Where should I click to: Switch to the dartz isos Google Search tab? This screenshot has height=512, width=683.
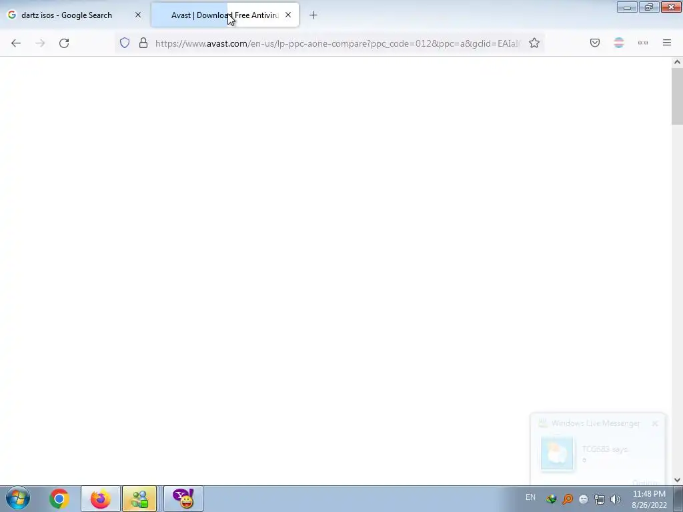pos(75,15)
